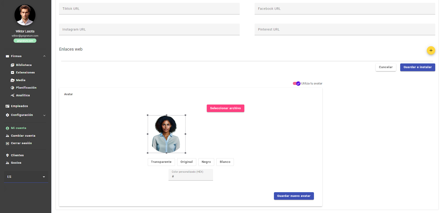Choose Negro background option
This screenshot has height=213, width=442.
pos(206,162)
